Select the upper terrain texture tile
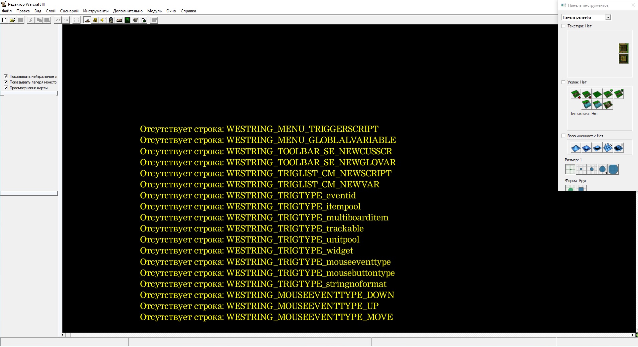Viewport: 638px width, 347px height. tap(624, 48)
